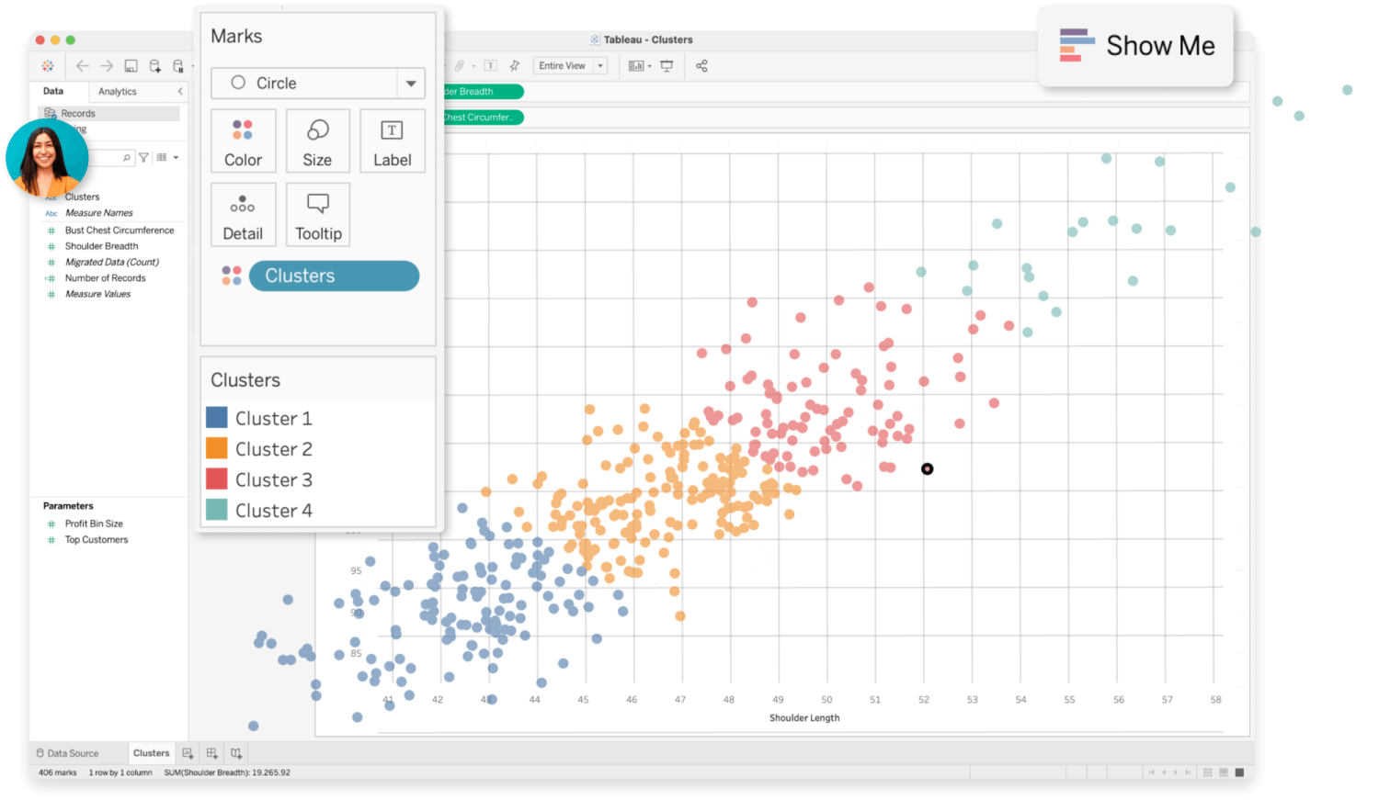Screen dimensions: 1379x800
Task: Open the Size mark property
Action: click(317, 141)
